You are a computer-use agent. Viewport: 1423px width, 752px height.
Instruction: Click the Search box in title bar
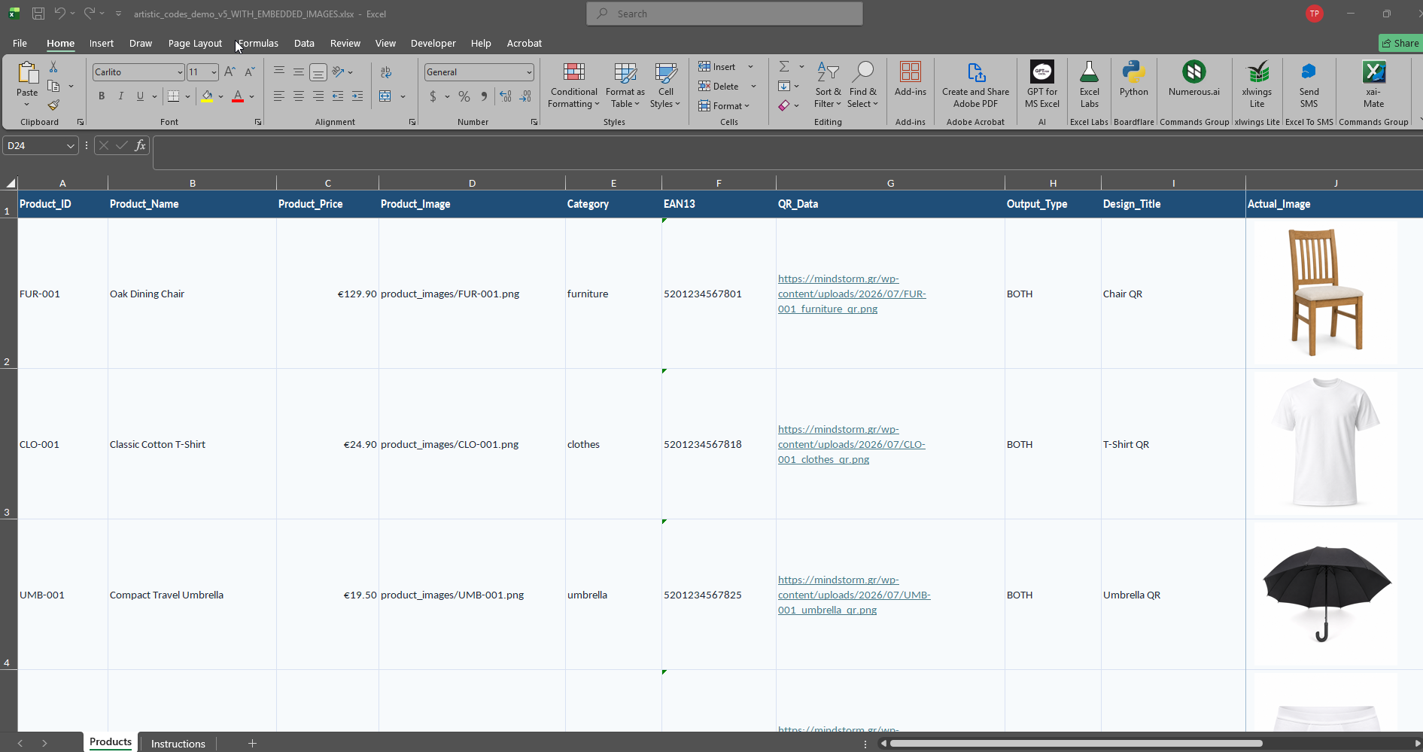(x=725, y=14)
